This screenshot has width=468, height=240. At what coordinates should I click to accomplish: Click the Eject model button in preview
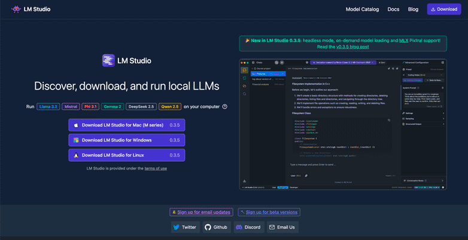point(381,63)
